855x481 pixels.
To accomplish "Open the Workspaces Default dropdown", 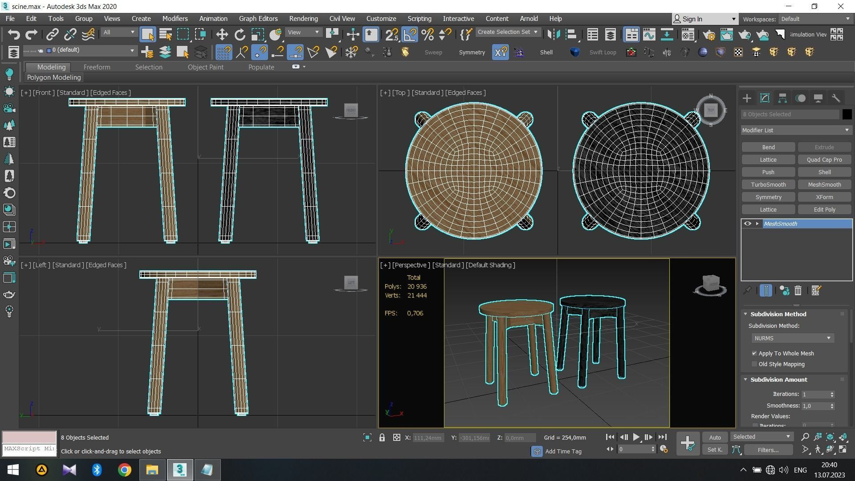I will click(815, 19).
